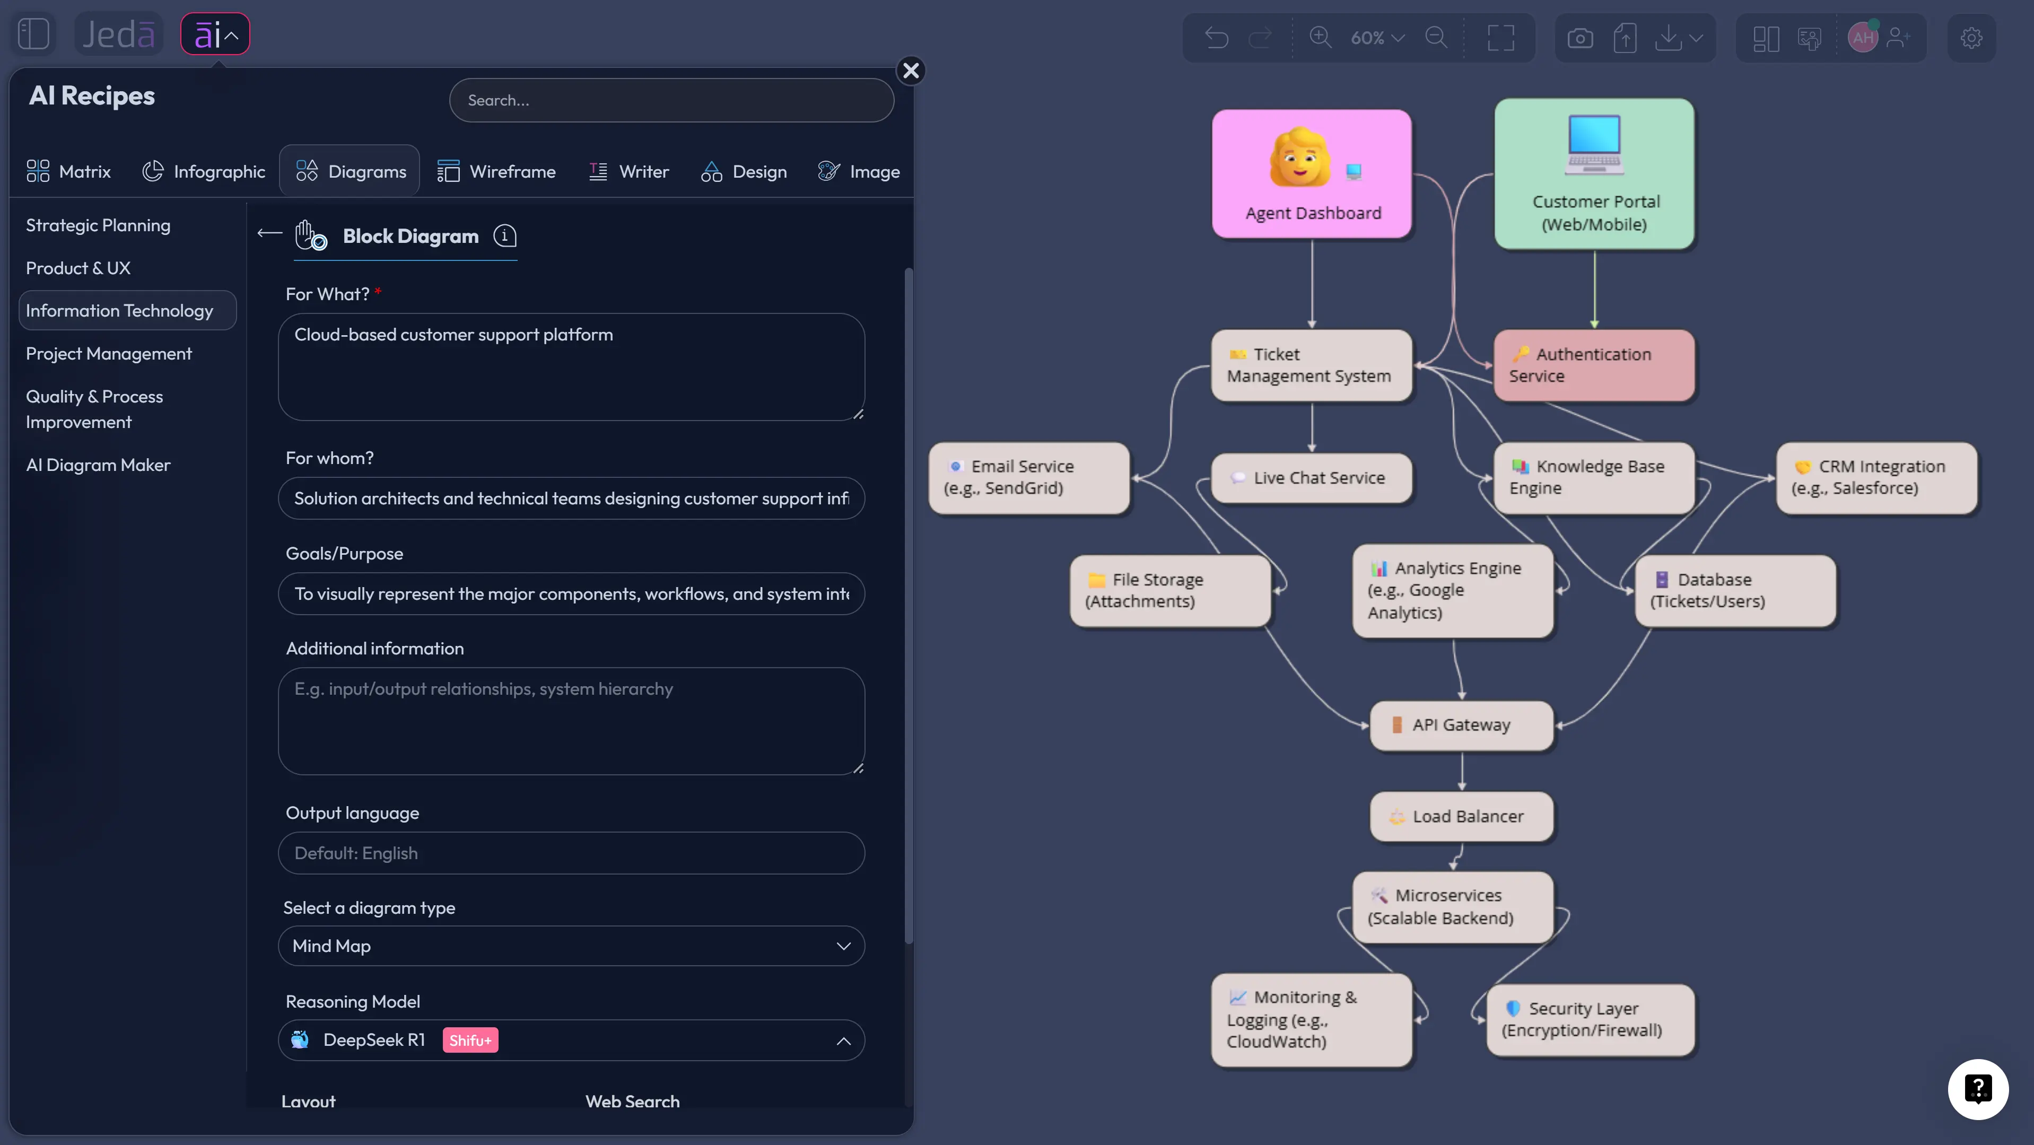Undo the last action
Image resolution: width=2034 pixels, height=1145 pixels.
(x=1216, y=37)
